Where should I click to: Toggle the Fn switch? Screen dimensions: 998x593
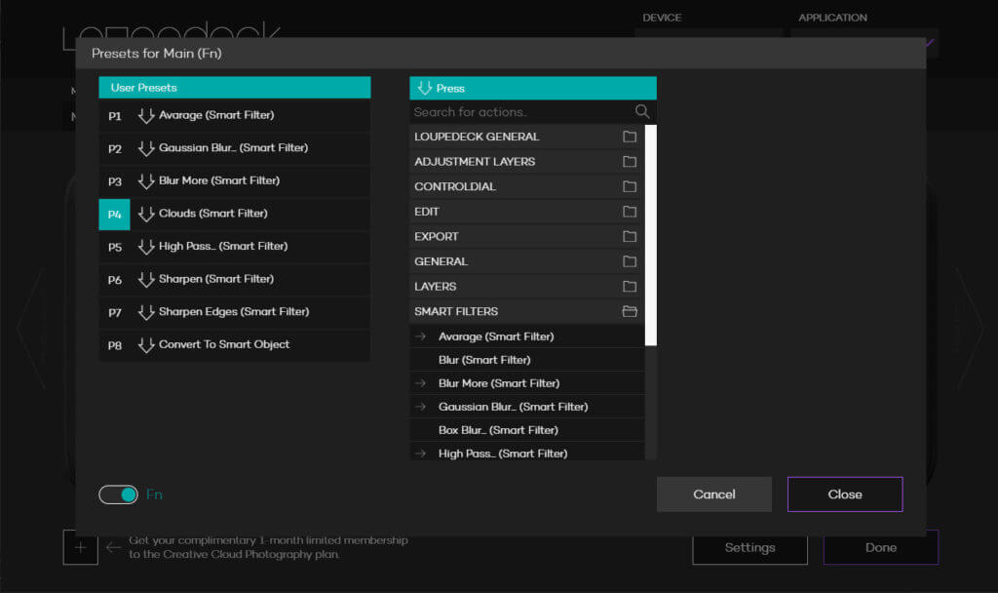click(118, 494)
